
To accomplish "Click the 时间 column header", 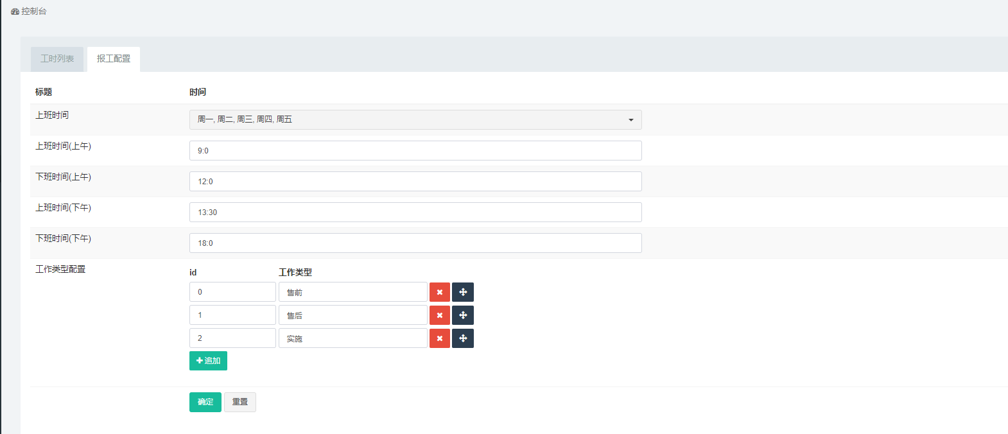I will tap(198, 92).
